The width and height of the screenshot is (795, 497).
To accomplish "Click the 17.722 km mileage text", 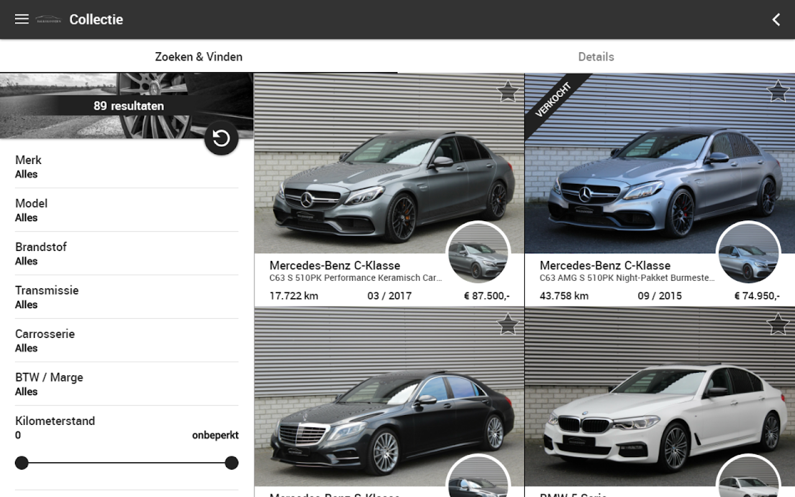I will pyautogui.click(x=294, y=296).
